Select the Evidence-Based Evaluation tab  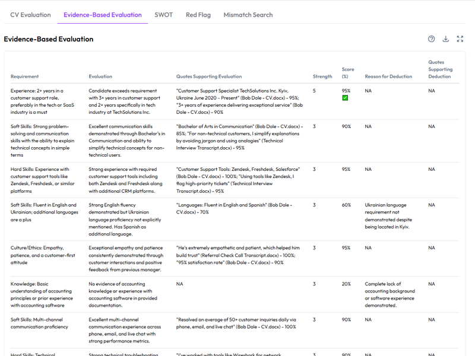[x=102, y=15]
